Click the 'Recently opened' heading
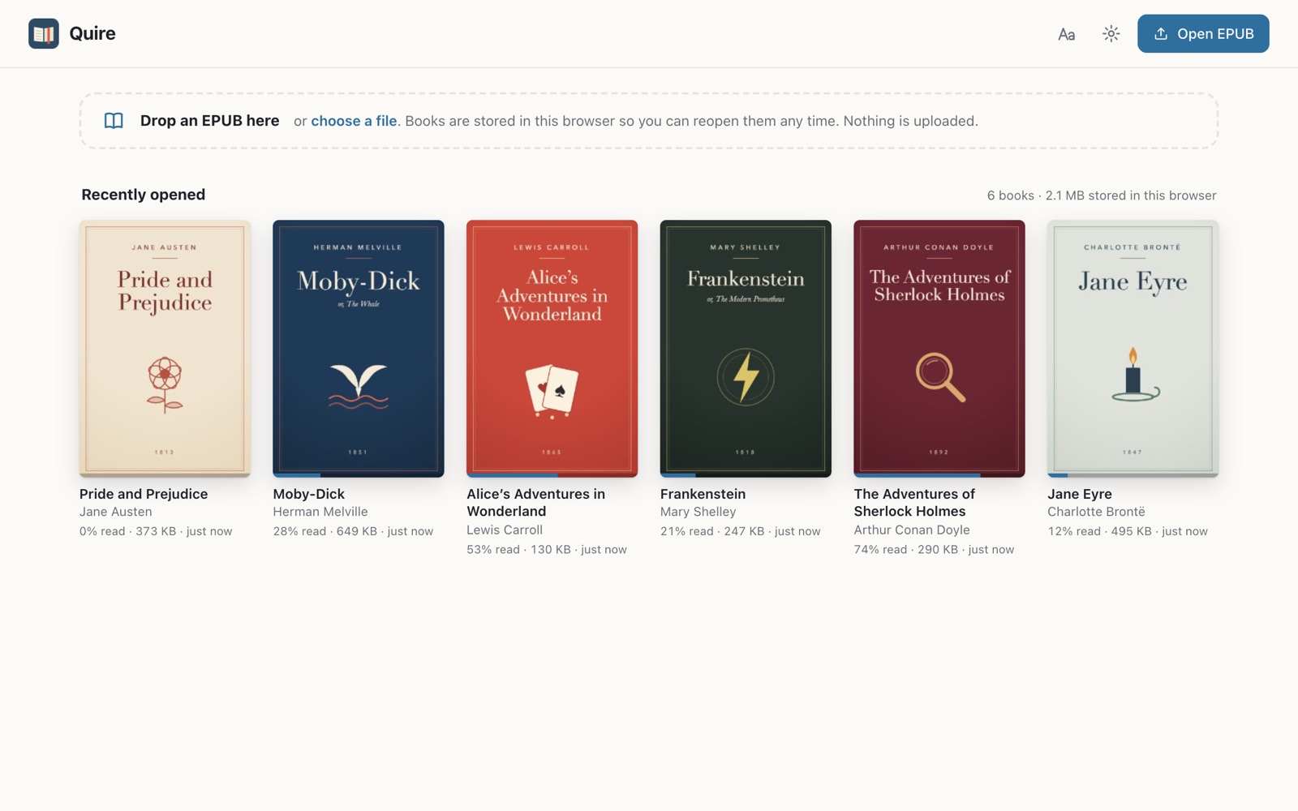1298x811 pixels. pos(144,195)
